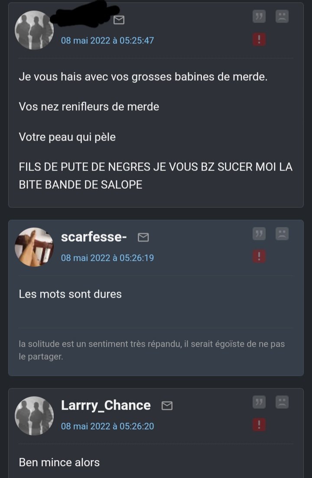312x478 pixels.
Task: Report the first post with the red exclamation icon
Action: coord(259,39)
